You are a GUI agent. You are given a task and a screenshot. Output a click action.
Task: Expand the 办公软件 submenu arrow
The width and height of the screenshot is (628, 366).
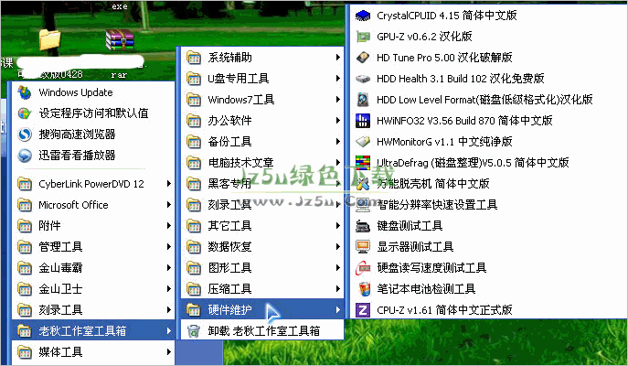(x=338, y=121)
